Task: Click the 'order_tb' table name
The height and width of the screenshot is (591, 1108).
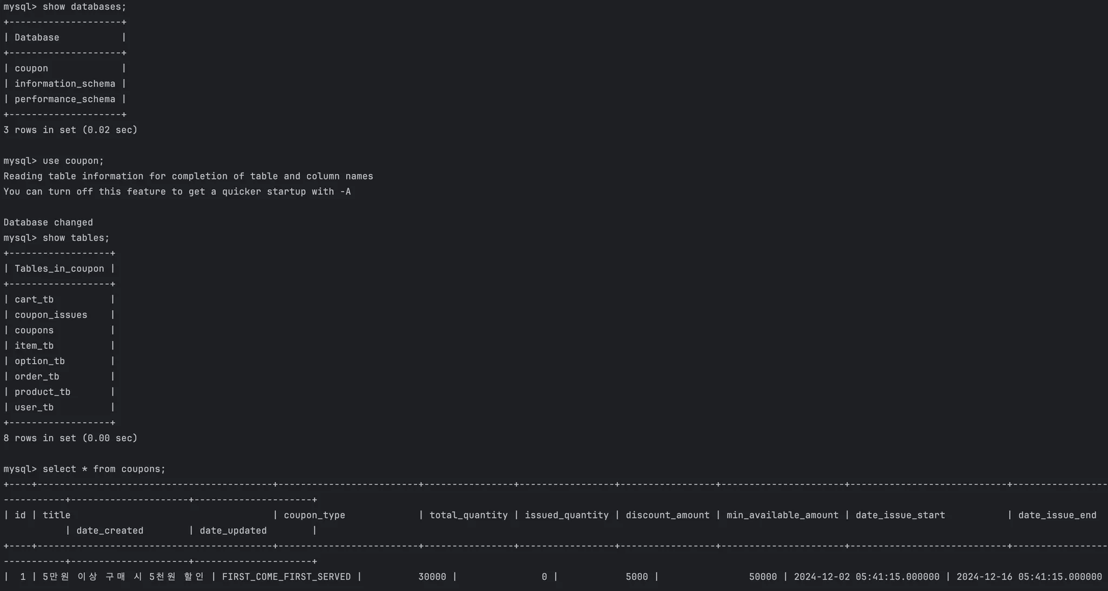Action: (37, 377)
